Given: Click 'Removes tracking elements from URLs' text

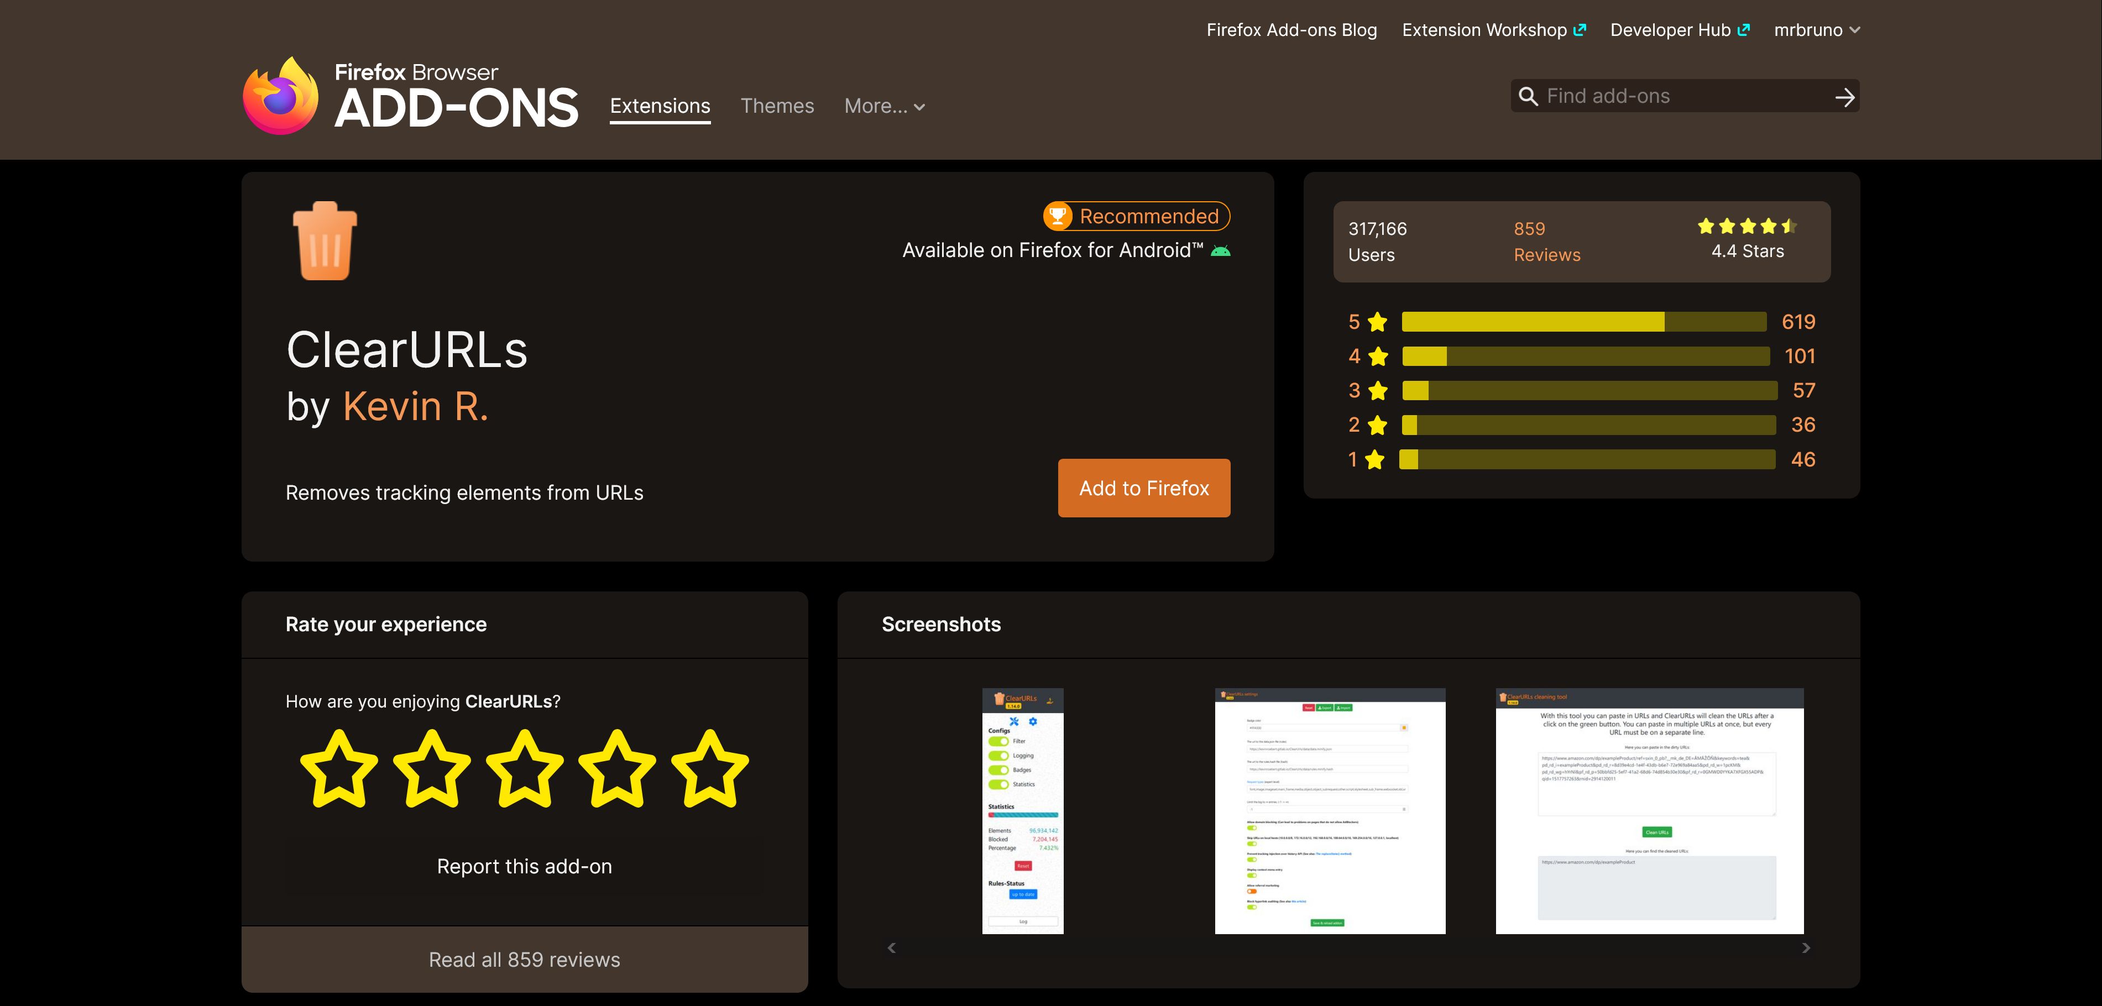Looking at the screenshot, I should click(464, 493).
